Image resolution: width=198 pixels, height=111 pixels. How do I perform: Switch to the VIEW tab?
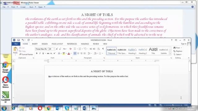point(105,44)
